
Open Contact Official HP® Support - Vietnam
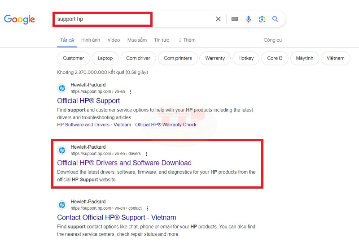point(117,218)
